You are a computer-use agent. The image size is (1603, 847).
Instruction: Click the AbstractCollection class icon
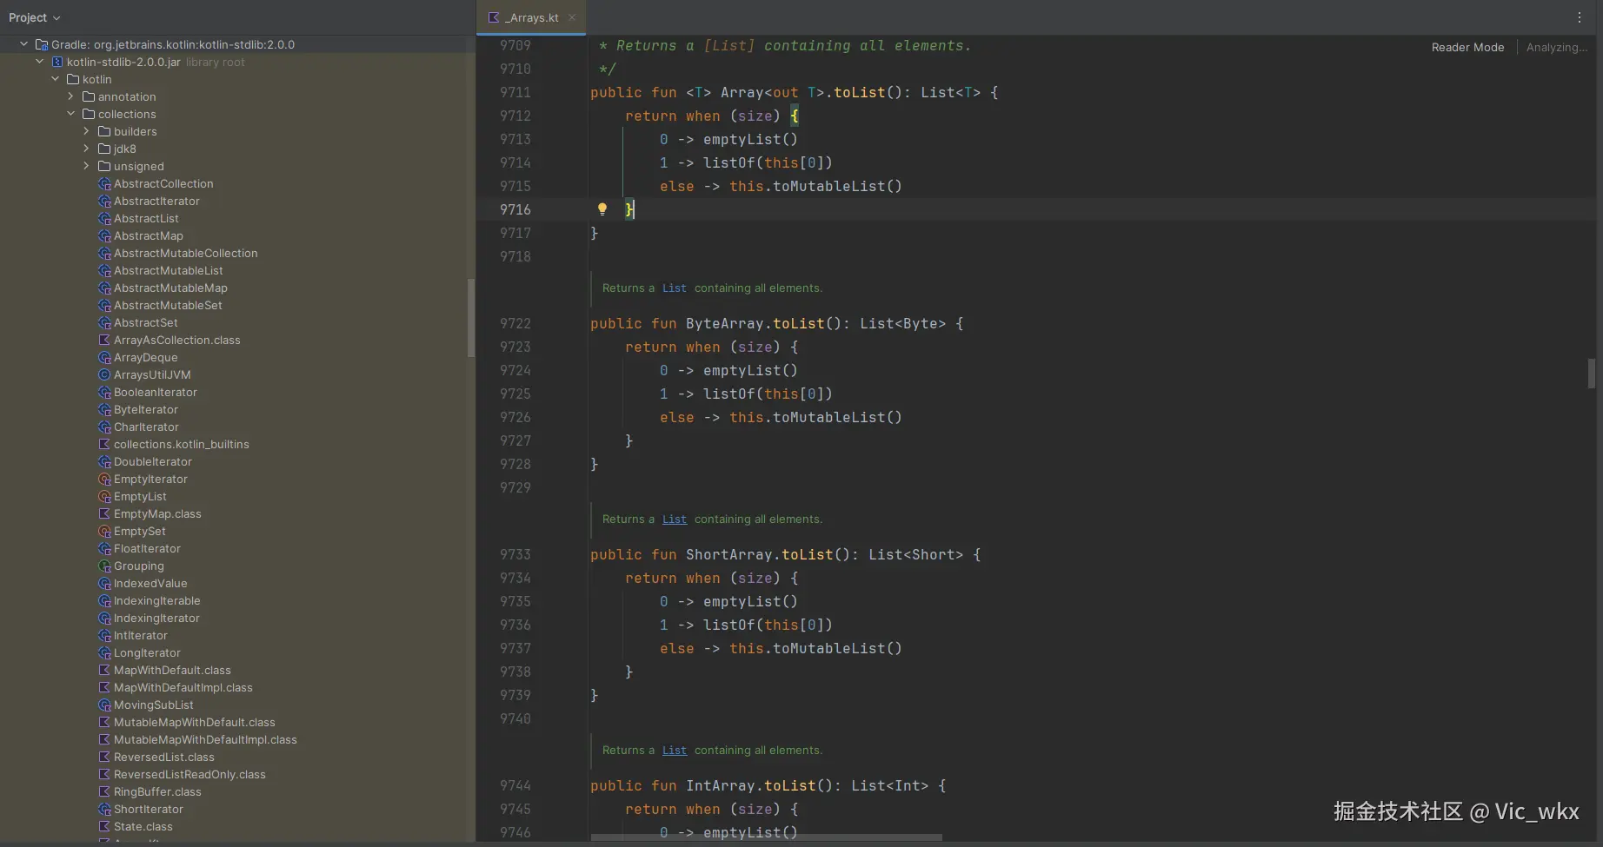[104, 183]
